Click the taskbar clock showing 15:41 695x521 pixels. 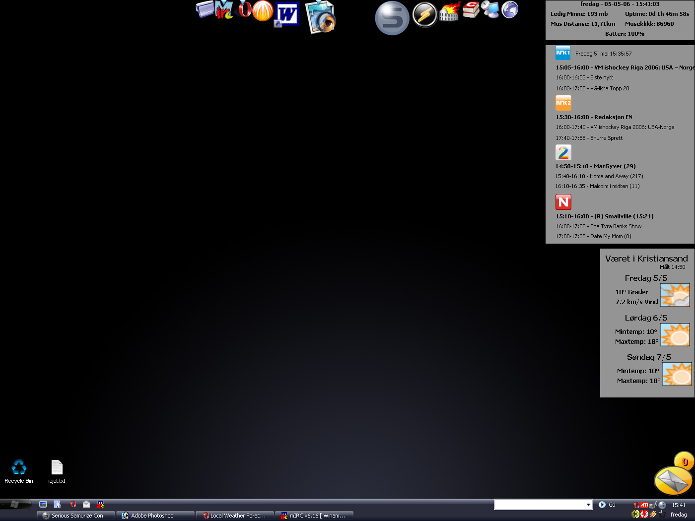pyautogui.click(x=679, y=505)
